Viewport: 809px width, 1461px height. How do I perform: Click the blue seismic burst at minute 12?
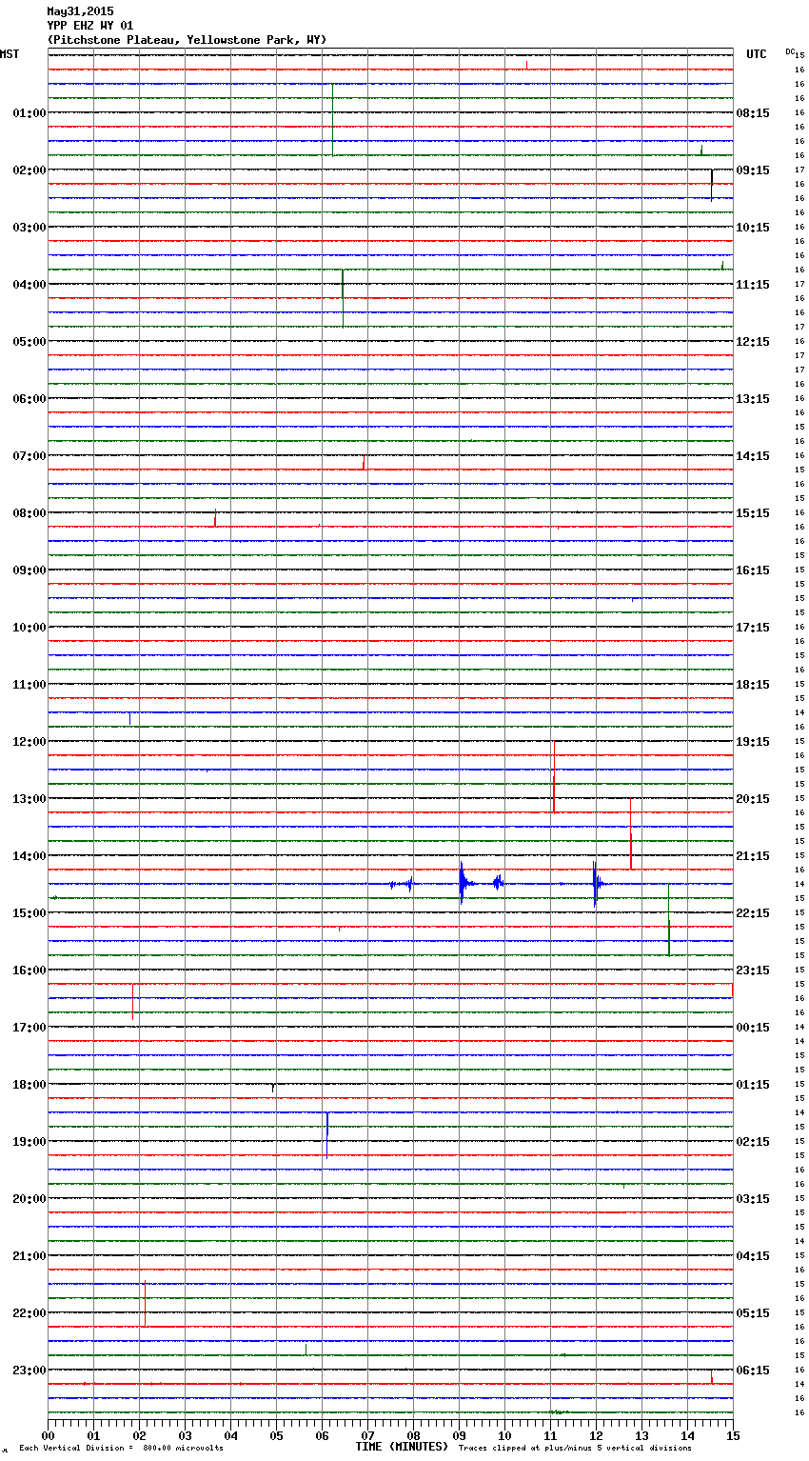tap(596, 884)
